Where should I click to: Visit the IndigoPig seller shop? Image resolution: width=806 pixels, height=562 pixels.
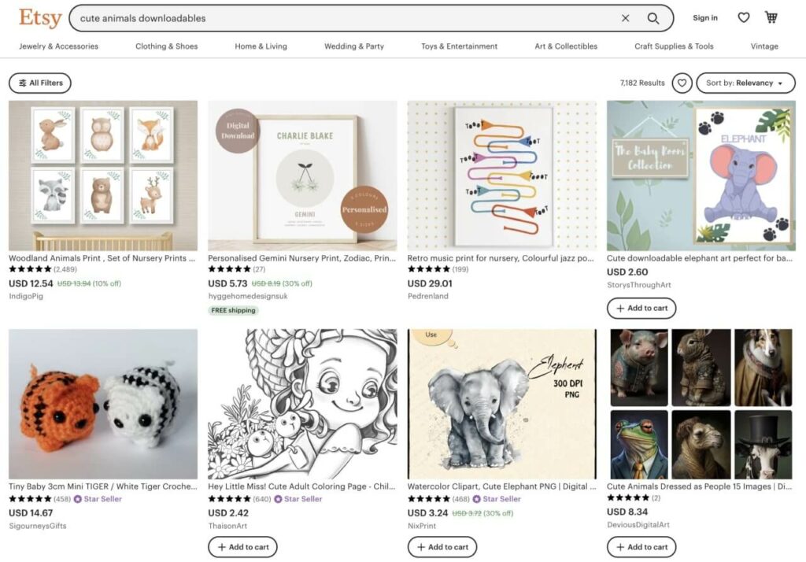tap(24, 297)
